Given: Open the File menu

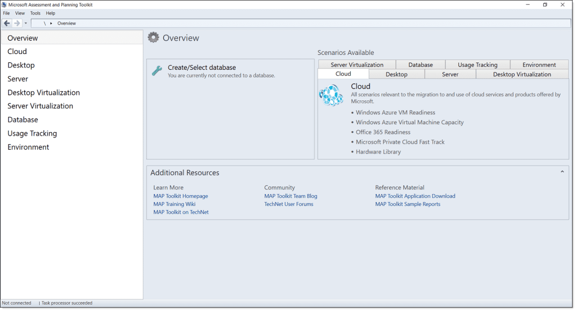Looking at the screenshot, I should click(x=6, y=13).
